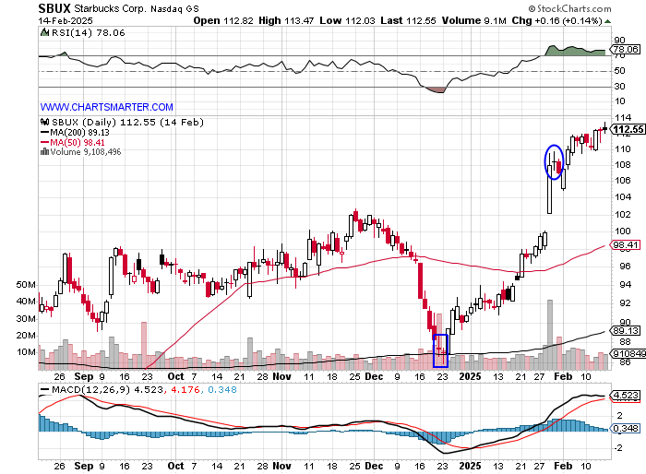Click the Last 112.55 value
Screen dimensions: 646x474
click(408, 20)
